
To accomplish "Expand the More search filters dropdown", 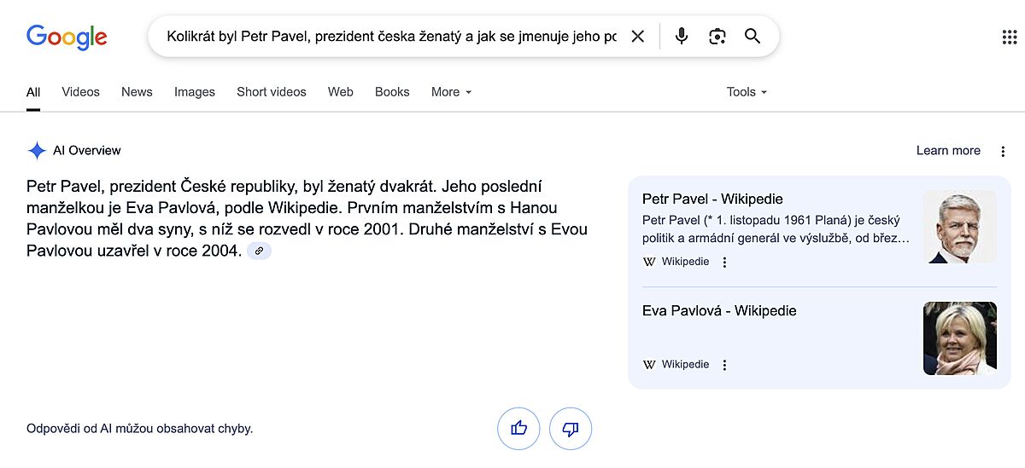I will [451, 92].
